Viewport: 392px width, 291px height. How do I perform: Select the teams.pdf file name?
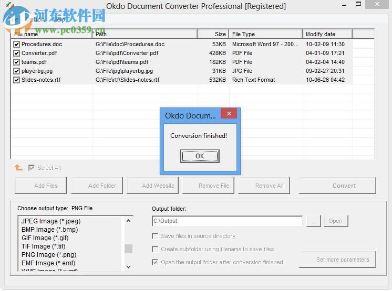[x=34, y=62]
